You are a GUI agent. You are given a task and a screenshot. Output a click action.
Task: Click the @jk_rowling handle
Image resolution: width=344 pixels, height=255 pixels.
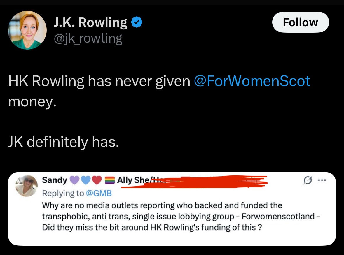(88, 38)
